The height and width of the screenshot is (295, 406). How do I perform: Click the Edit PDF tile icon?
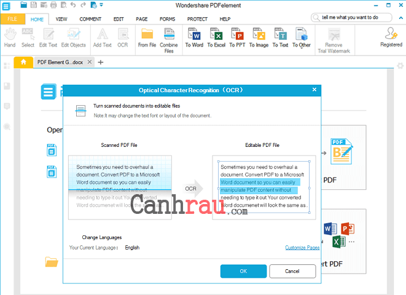[x=342, y=152]
